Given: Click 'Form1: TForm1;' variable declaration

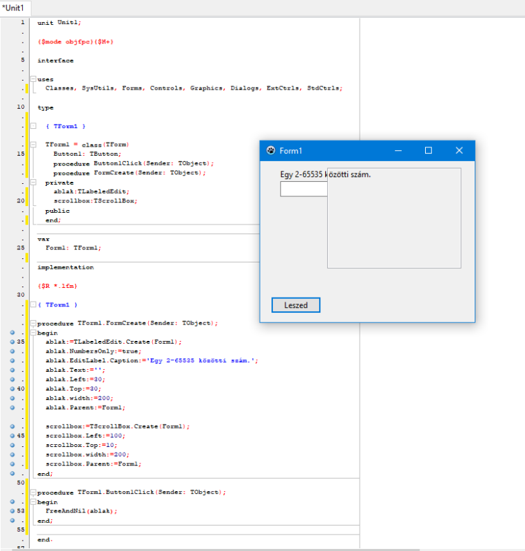Looking at the screenshot, I should point(73,248).
